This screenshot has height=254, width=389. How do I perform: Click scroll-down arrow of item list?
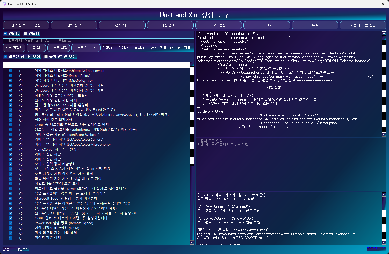click(192, 243)
